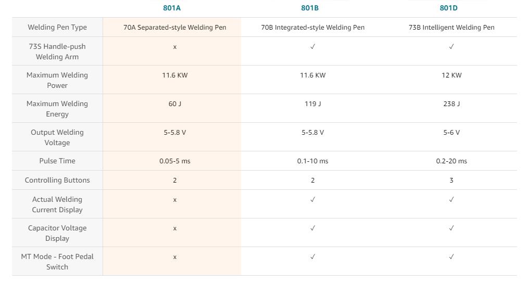Select the 70A Separated-style Welding Pen cell
The image size is (530, 284).
click(x=175, y=28)
